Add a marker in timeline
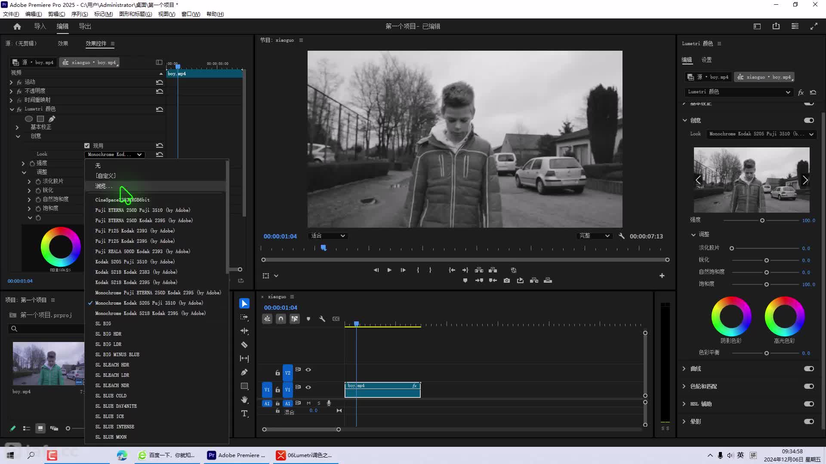826x464 pixels. [x=308, y=319]
